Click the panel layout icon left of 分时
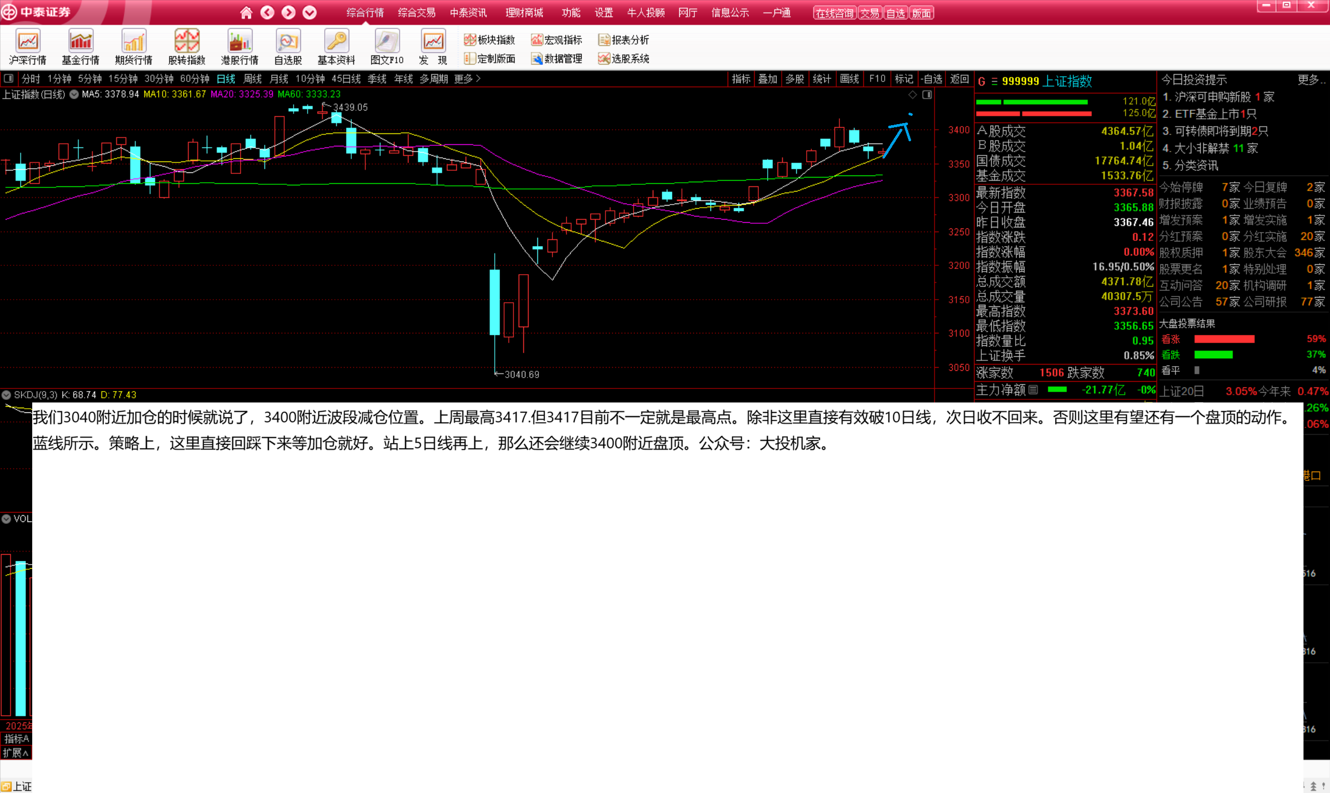This screenshot has width=1330, height=793. point(8,78)
